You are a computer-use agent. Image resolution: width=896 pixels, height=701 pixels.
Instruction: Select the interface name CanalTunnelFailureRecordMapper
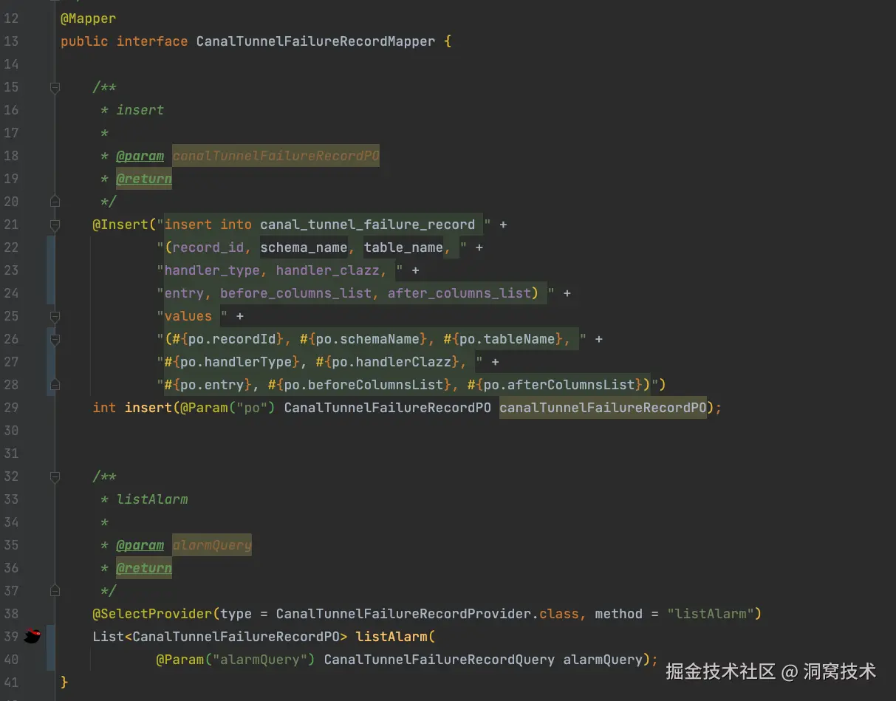point(315,41)
